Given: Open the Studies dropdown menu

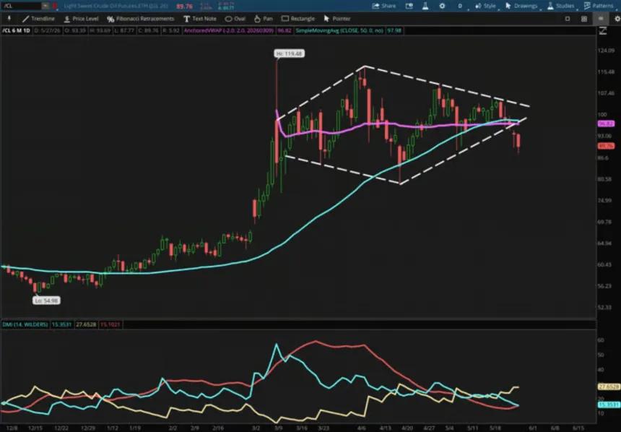Looking at the screenshot, I should pos(561,6).
